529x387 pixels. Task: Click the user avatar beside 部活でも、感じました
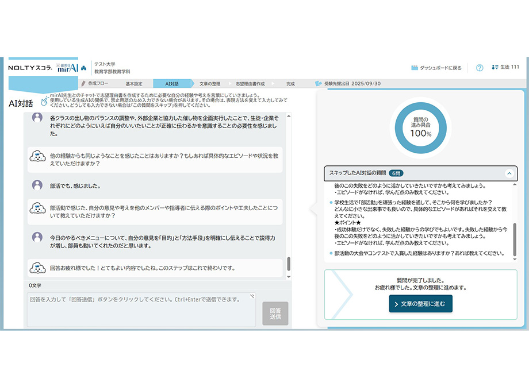[x=37, y=185]
